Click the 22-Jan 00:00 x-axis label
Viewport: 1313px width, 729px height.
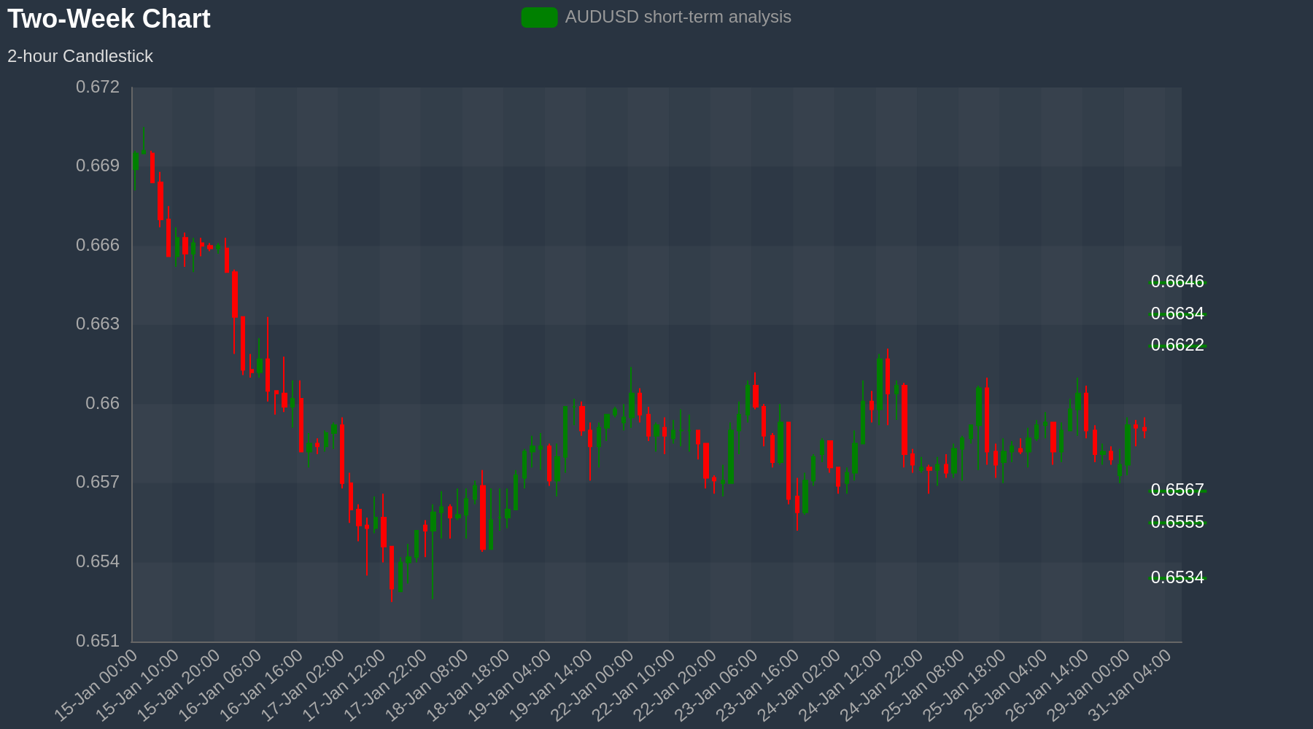592,685
